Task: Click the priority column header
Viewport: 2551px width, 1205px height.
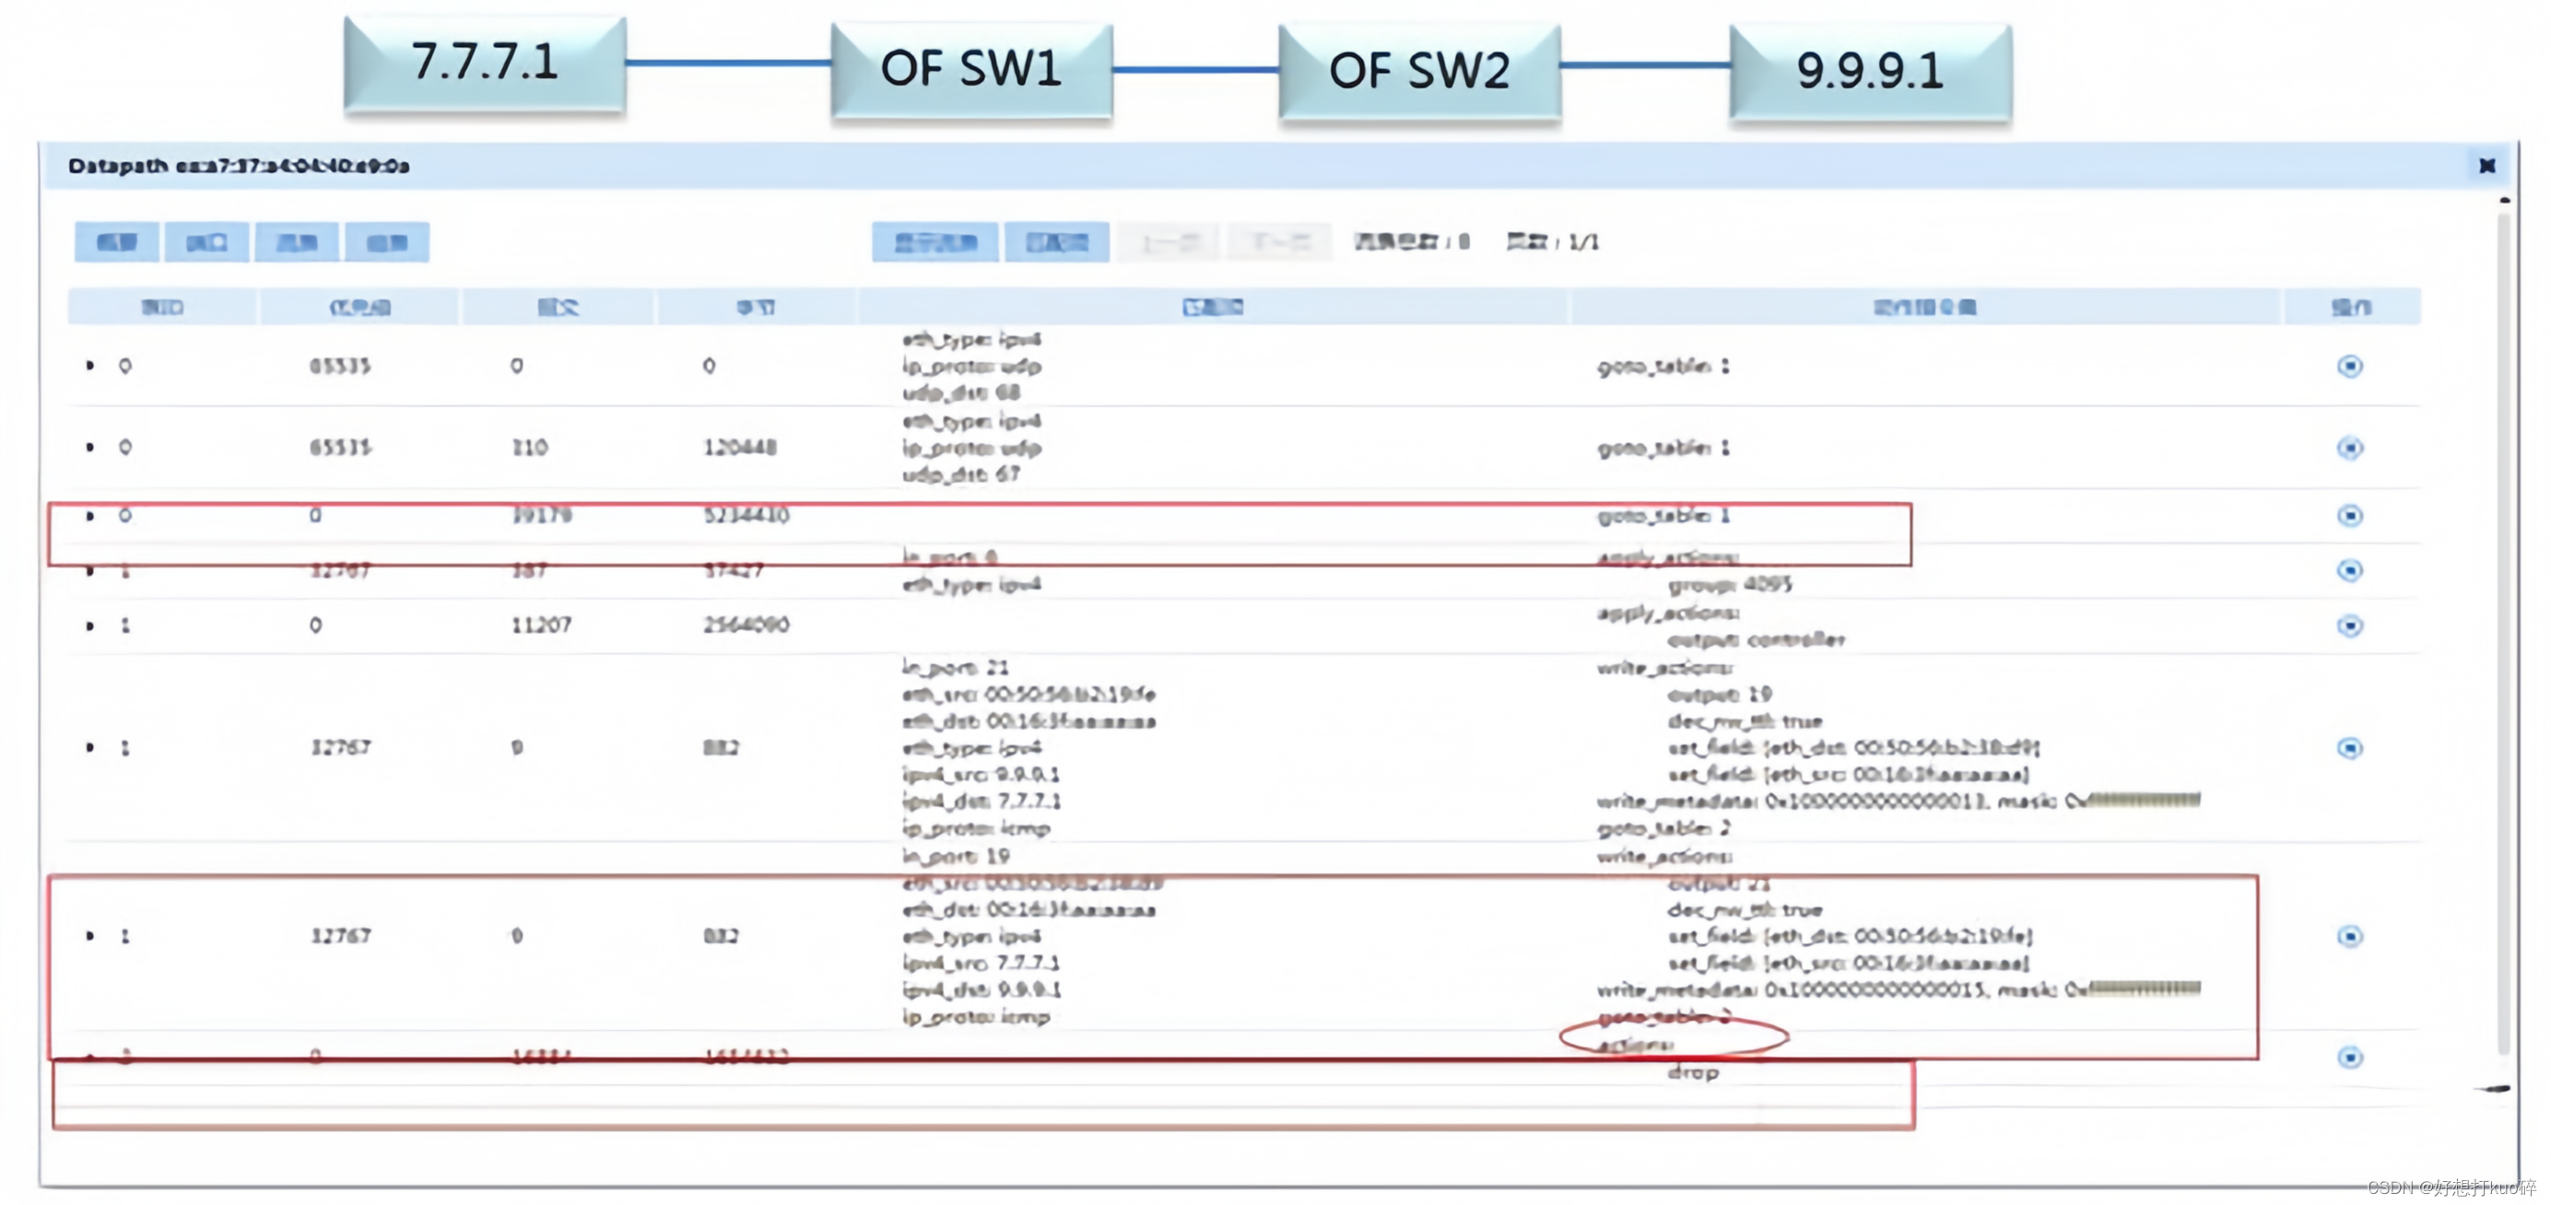Action: pos(359,307)
